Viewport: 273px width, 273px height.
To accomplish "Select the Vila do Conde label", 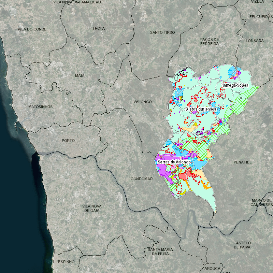I will coord(32,29).
